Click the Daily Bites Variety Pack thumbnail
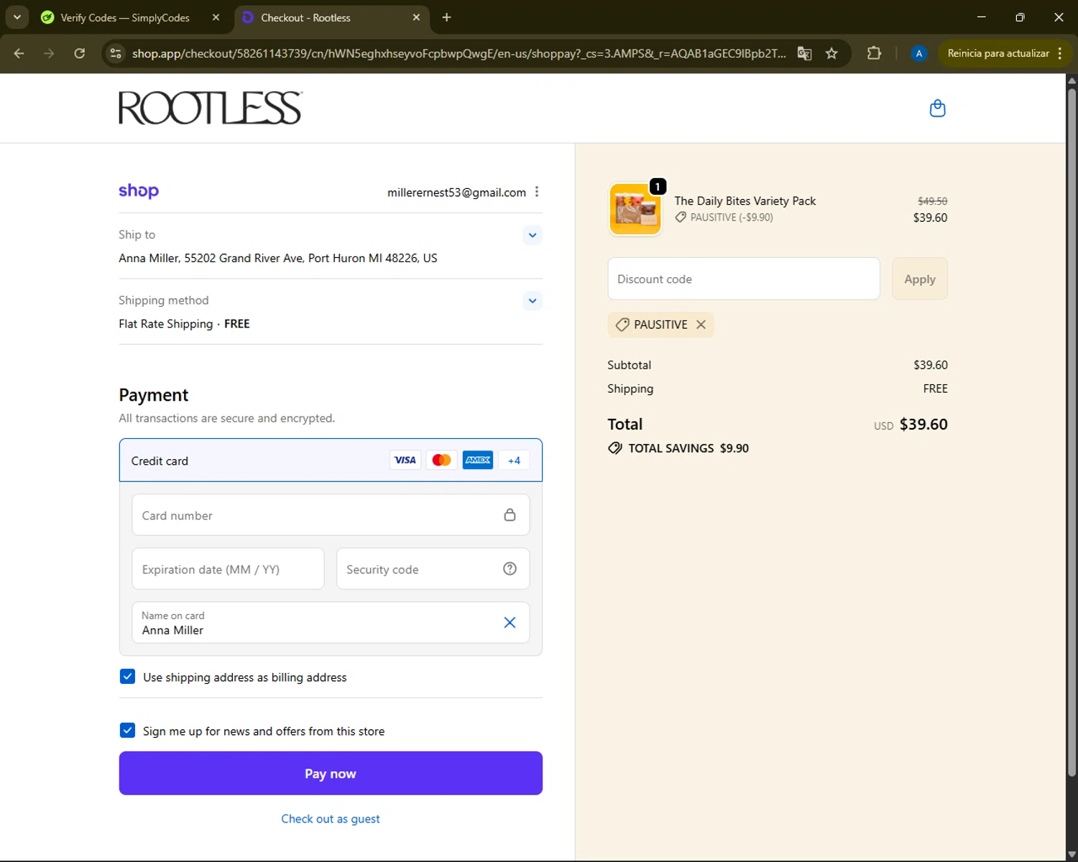 pyautogui.click(x=635, y=209)
